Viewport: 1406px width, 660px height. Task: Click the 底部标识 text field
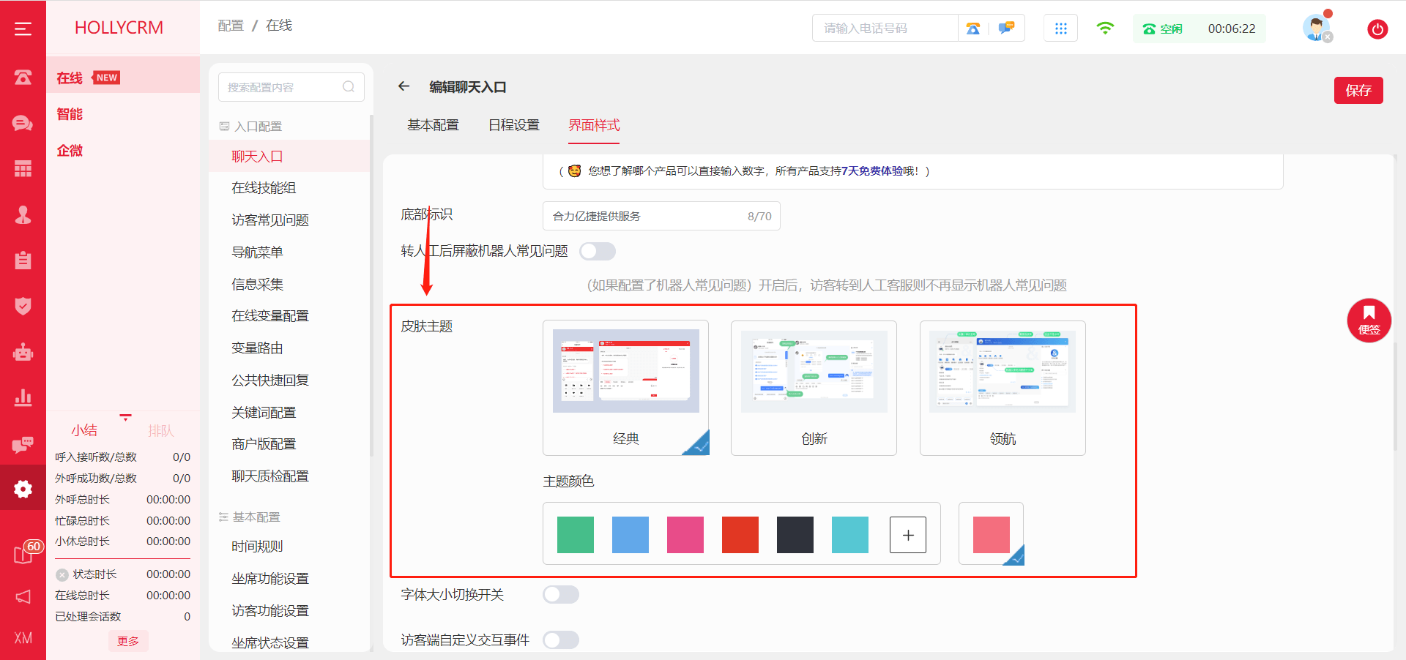661,216
